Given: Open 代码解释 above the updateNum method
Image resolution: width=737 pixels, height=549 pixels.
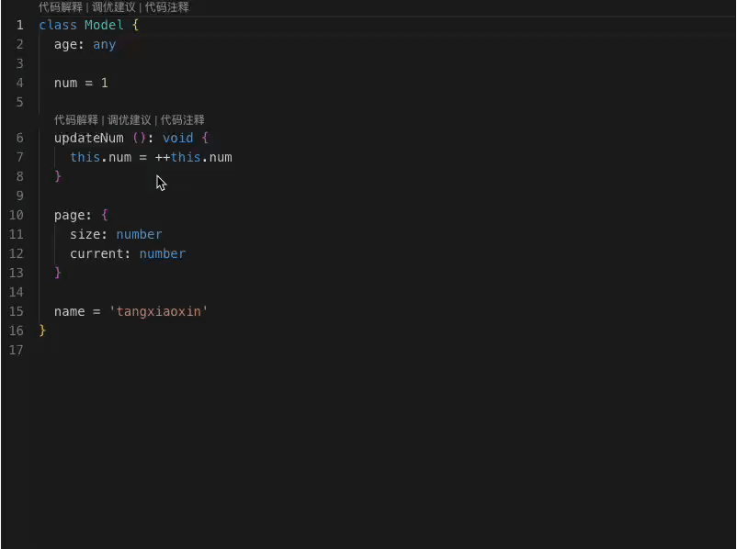Looking at the screenshot, I should (75, 120).
